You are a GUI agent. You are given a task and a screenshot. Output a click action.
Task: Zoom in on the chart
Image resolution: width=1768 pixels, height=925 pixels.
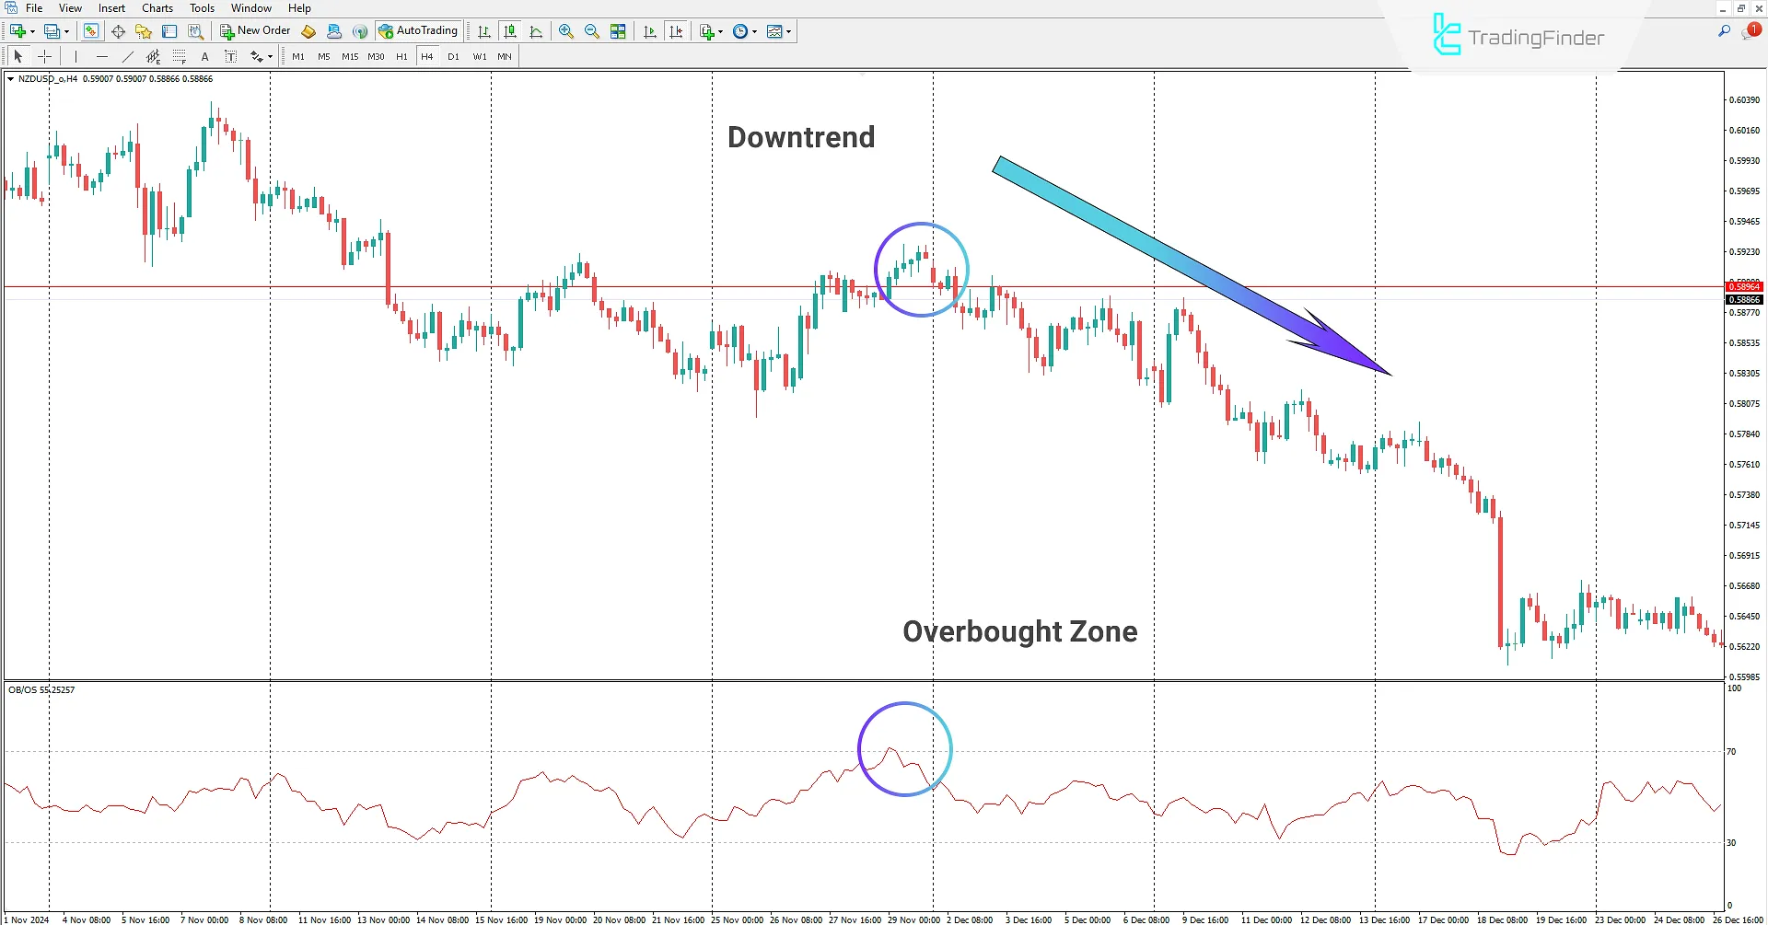pyautogui.click(x=566, y=30)
